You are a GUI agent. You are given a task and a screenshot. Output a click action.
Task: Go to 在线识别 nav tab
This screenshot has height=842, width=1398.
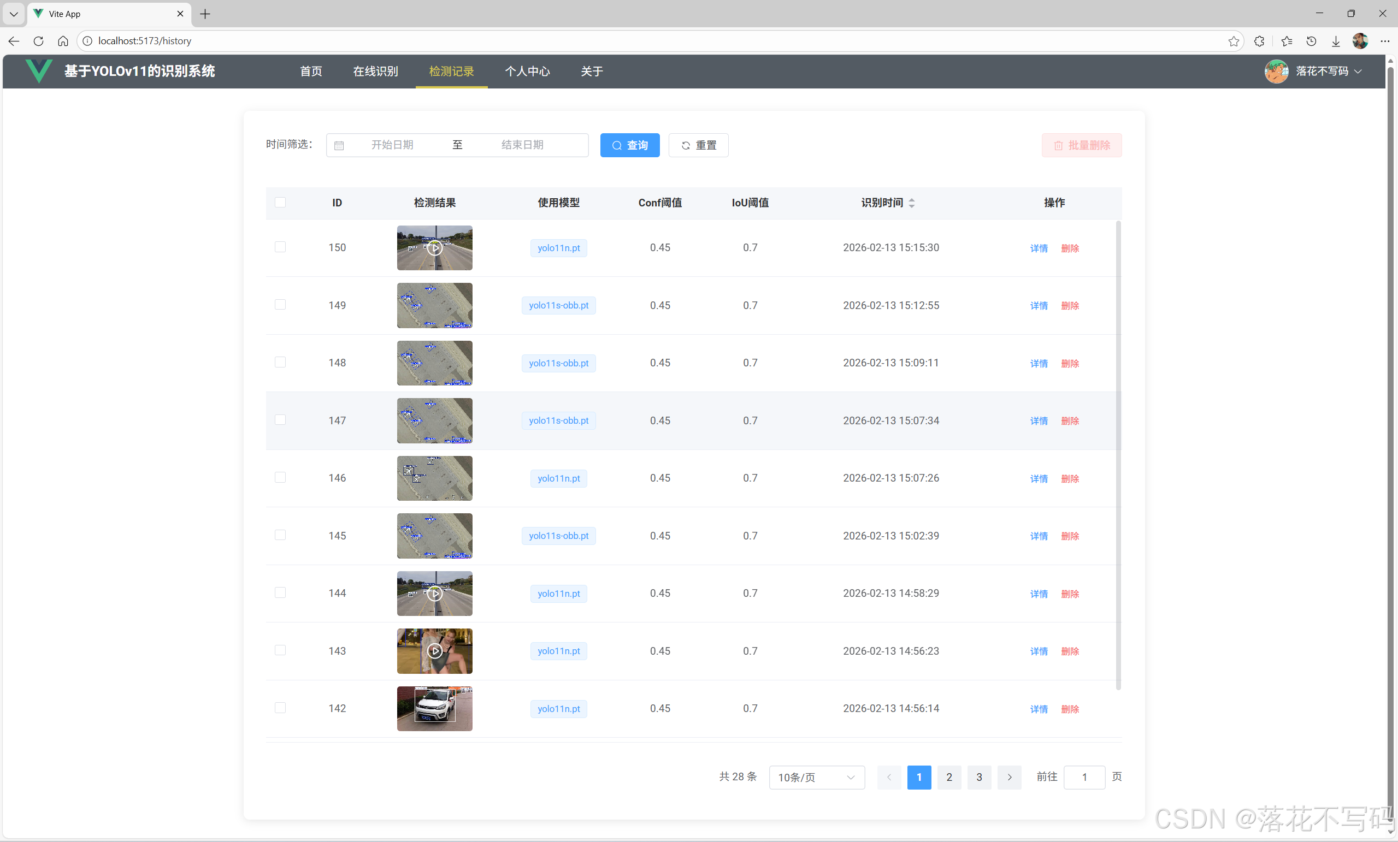pyautogui.click(x=376, y=71)
